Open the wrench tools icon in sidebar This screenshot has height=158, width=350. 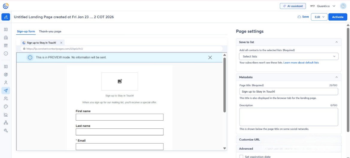click(x=6, y=131)
